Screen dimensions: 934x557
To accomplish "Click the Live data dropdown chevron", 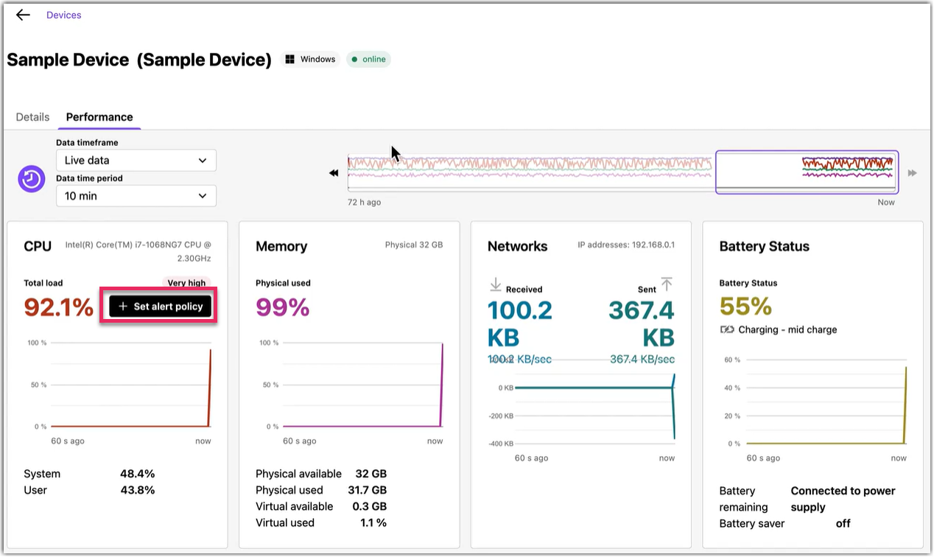I will point(203,161).
